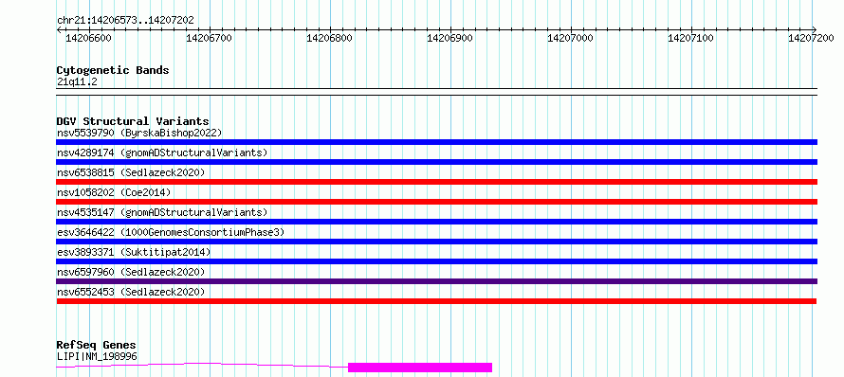
Task: Click red bar under nsv6552453
Action: (x=436, y=301)
